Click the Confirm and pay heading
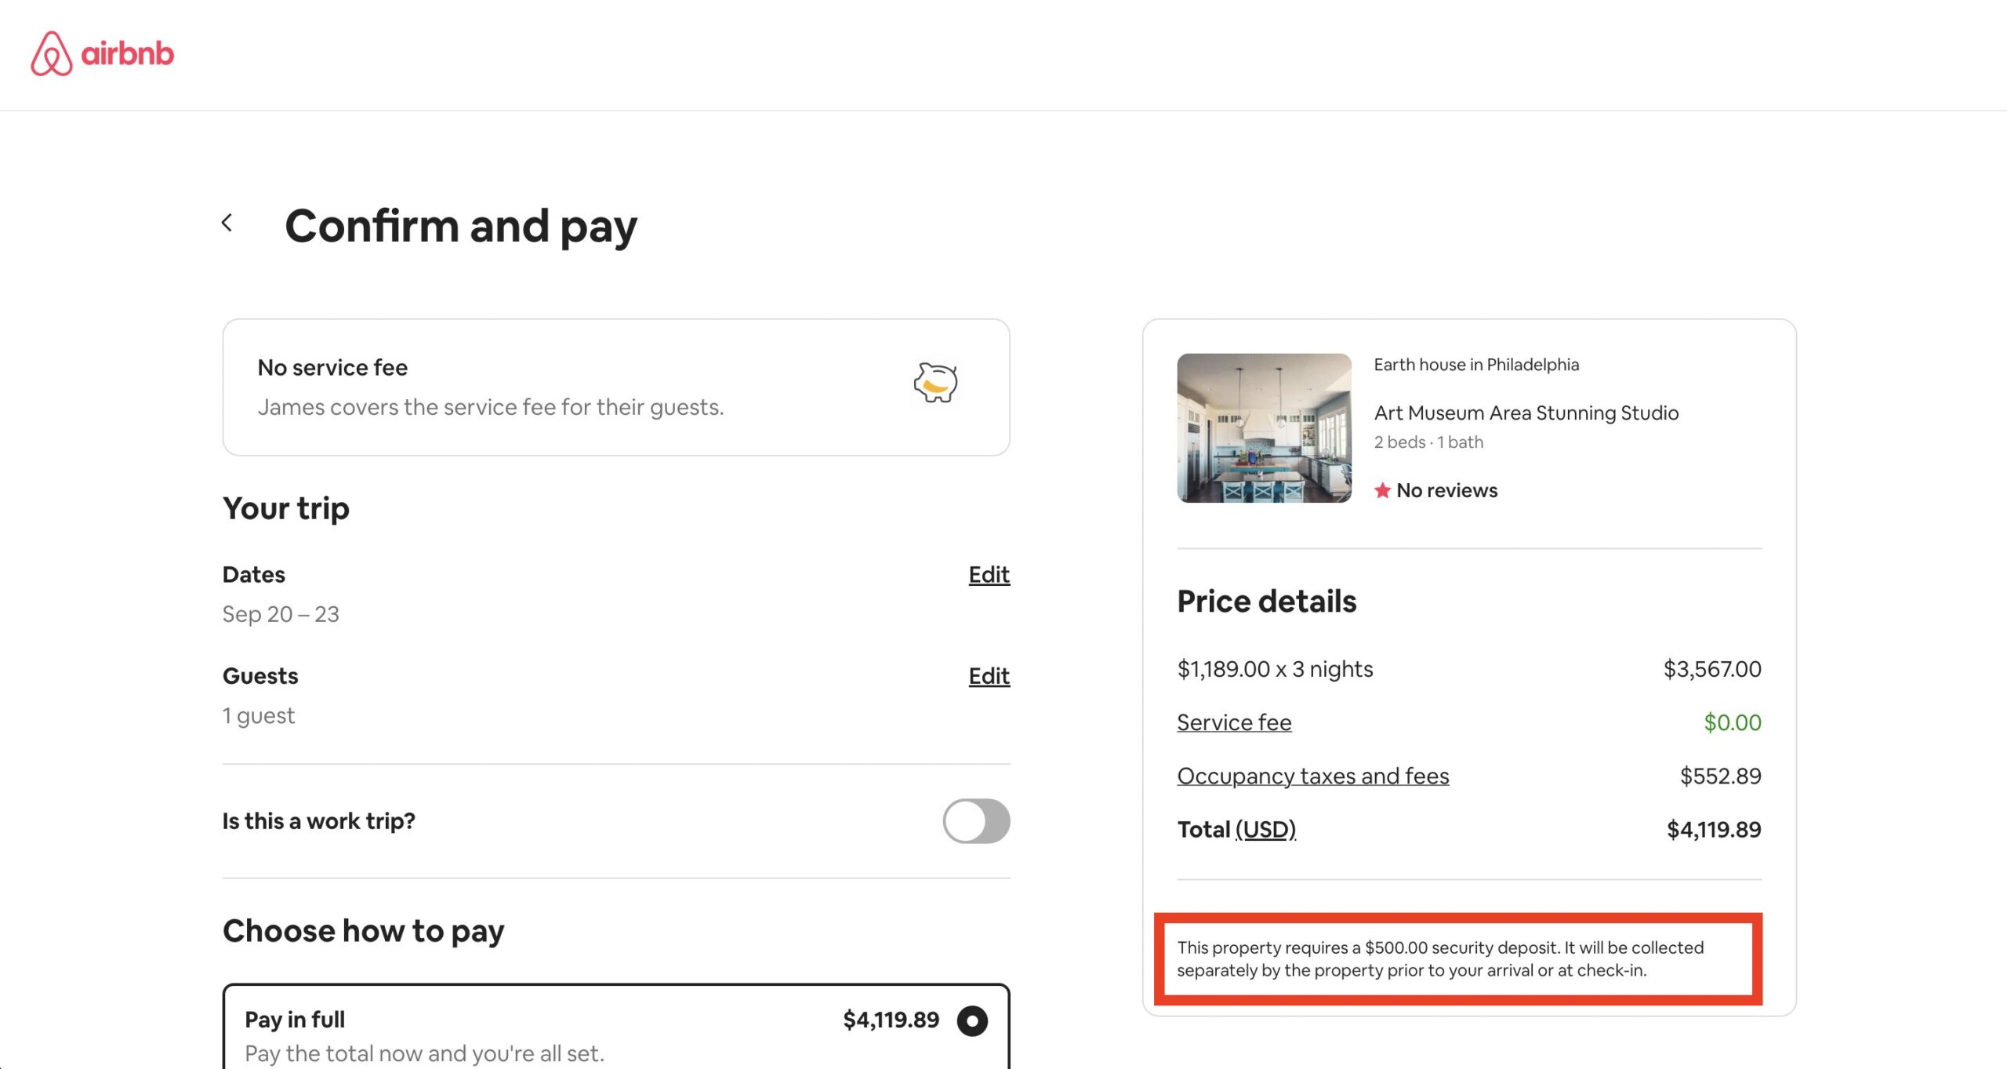 click(461, 226)
